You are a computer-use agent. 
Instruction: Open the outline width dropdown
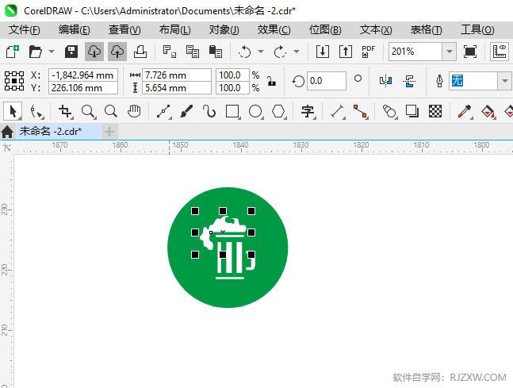click(x=505, y=81)
